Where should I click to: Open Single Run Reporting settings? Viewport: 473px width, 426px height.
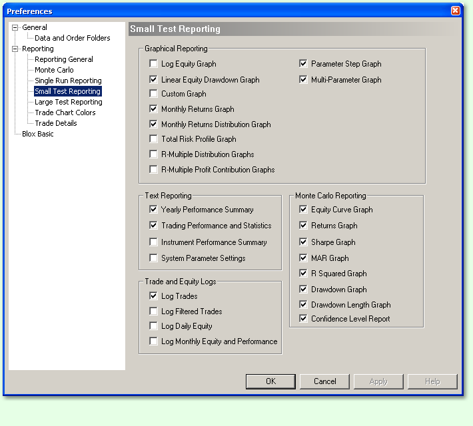pyautogui.click(x=68, y=81)
